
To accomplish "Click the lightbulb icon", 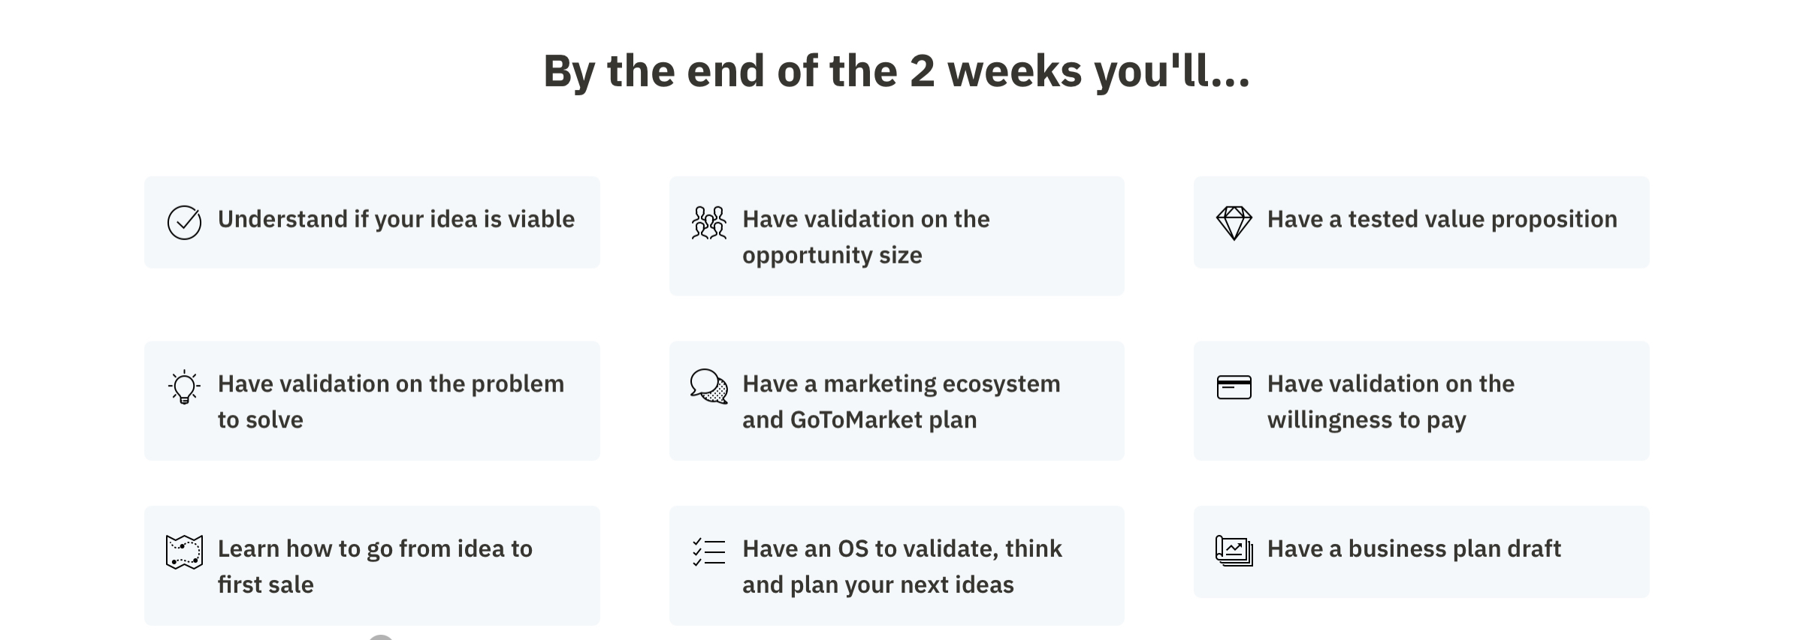I will (184, 387).
